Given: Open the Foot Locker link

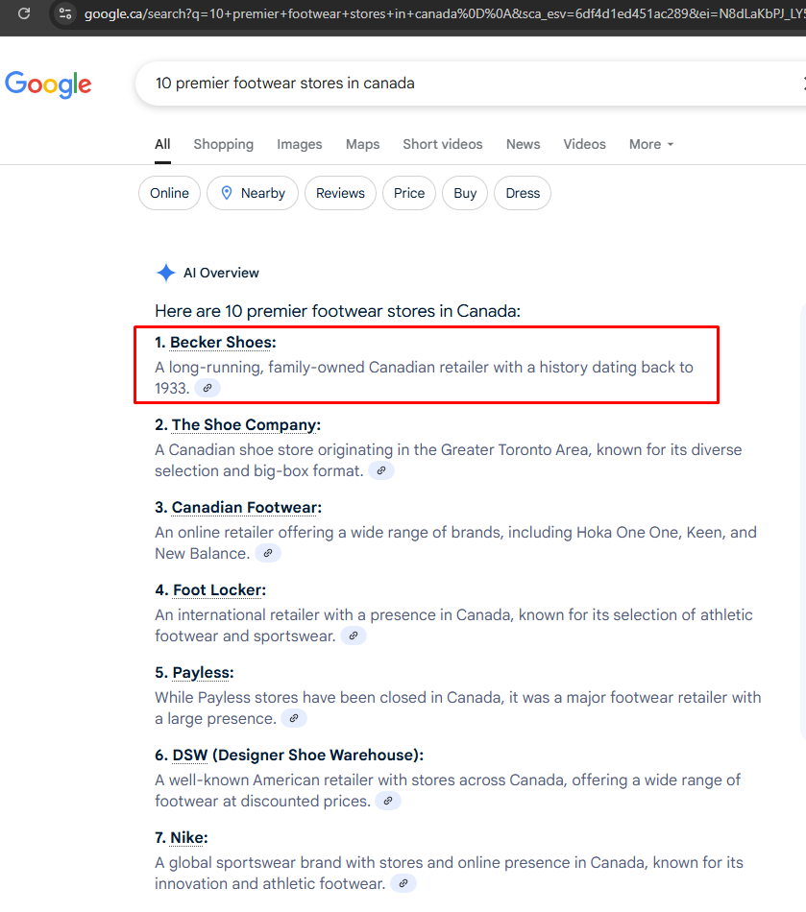Looking at the screenshot, I should coord(218,590).
